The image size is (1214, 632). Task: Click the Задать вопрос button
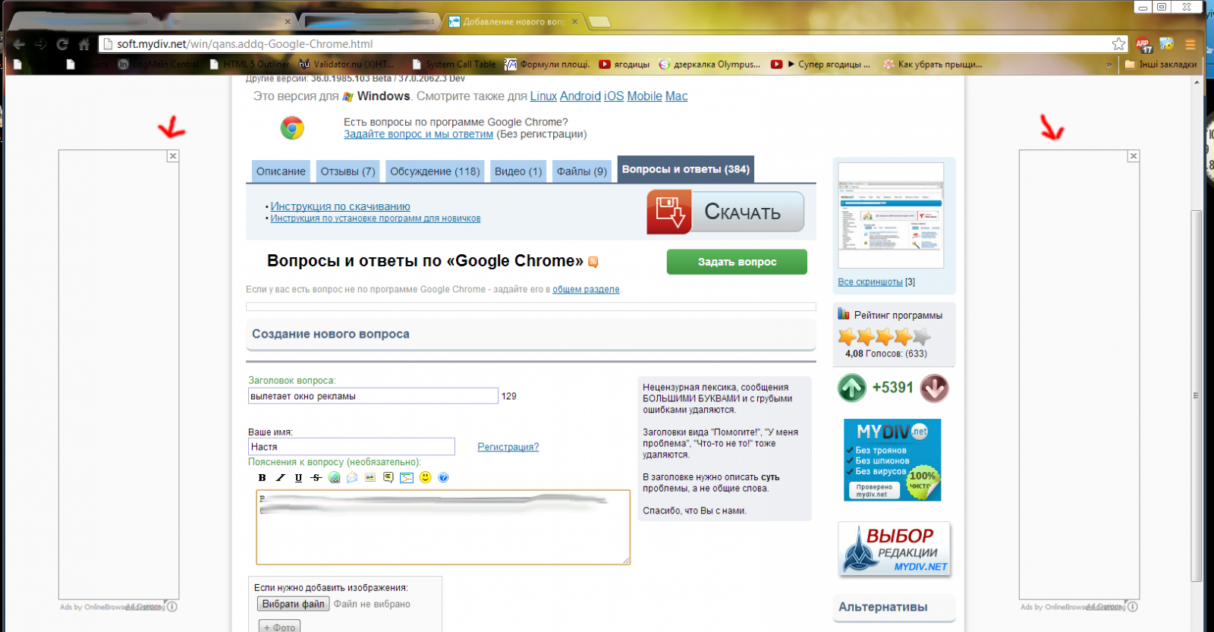pyautogui.click(x=737, y=262)
